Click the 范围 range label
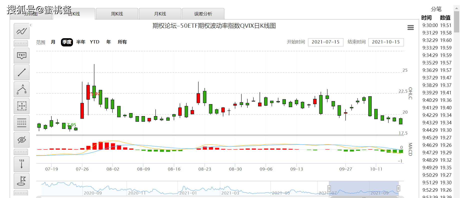The image size is (468, 198). (x=41, y=42)
